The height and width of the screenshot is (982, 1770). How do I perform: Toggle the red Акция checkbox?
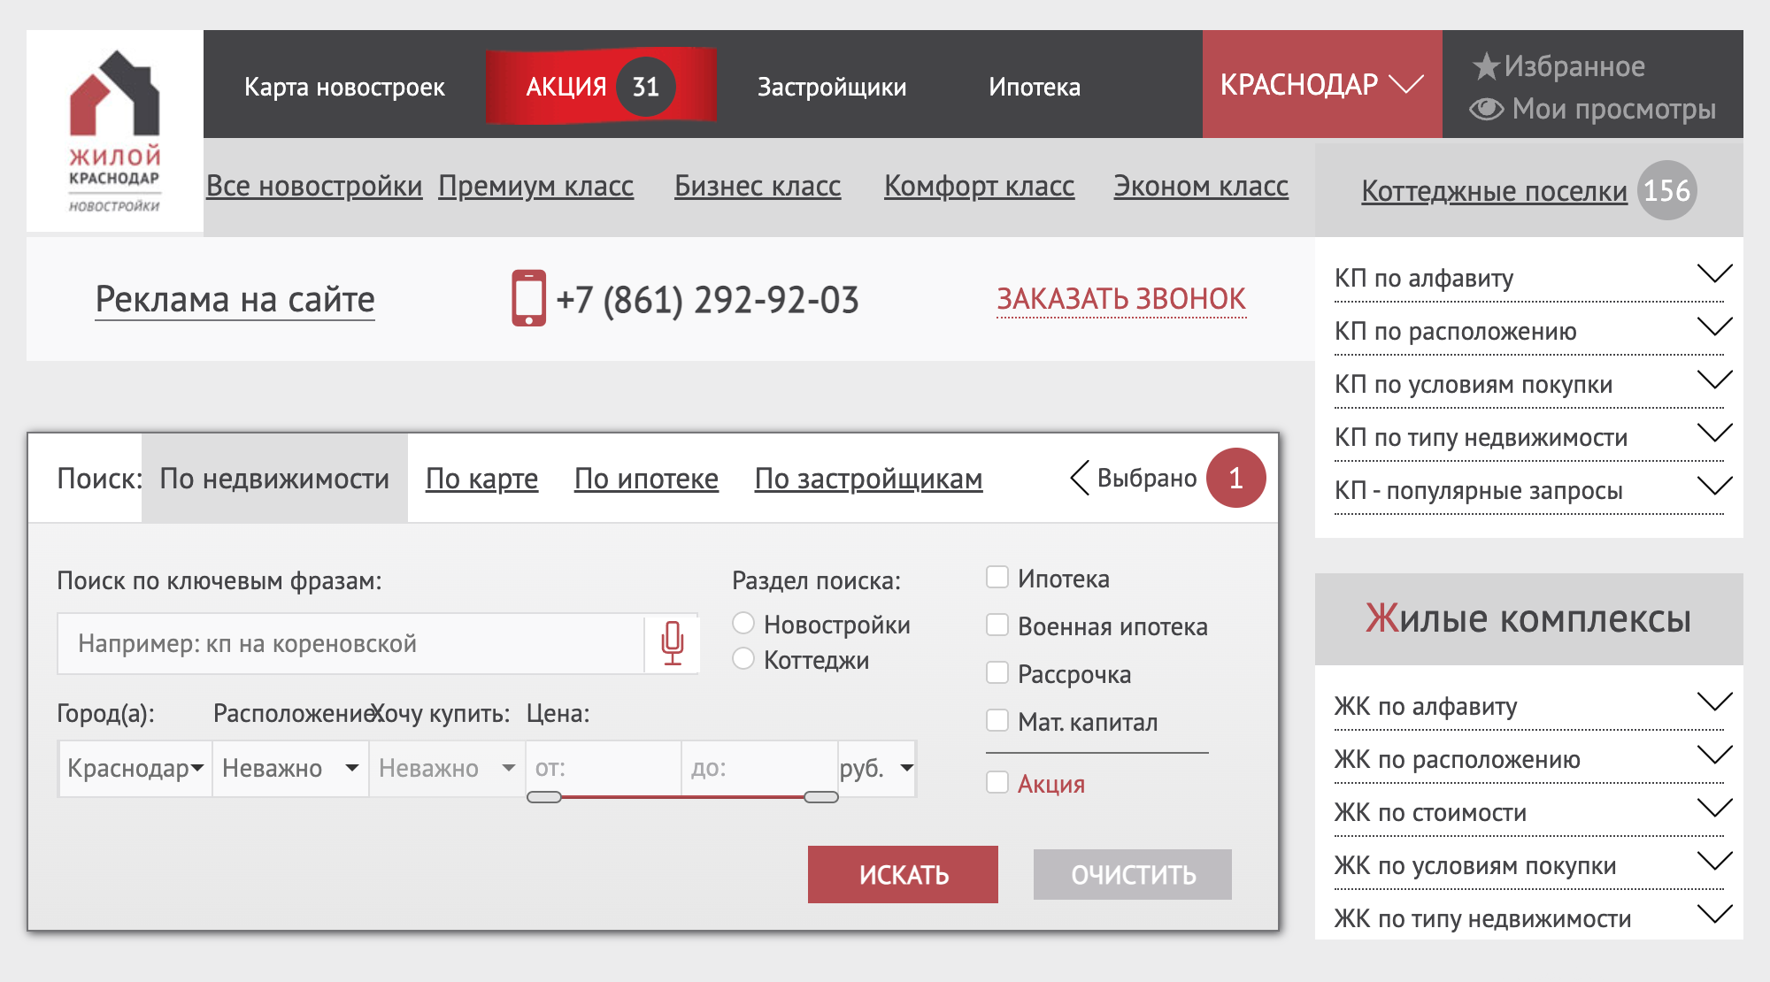997,783
